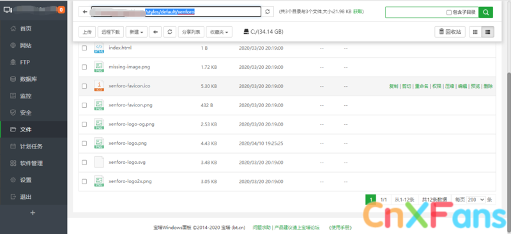The image size is (511, 234).
Task: Refresh using icon beside the path field
Action: tap(268, 11)
